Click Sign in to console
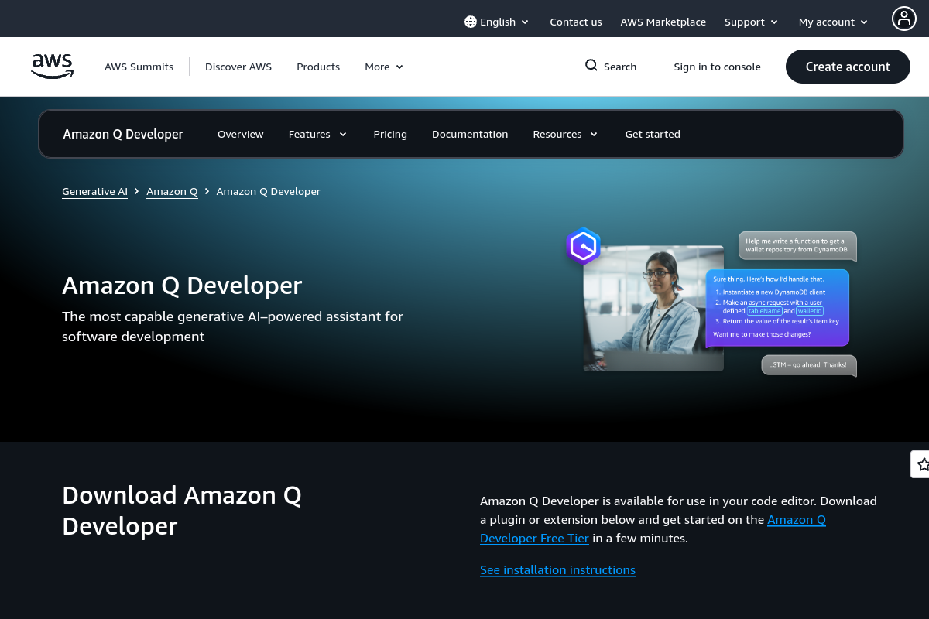Viewport: 929px width, 619px height. 718,67
